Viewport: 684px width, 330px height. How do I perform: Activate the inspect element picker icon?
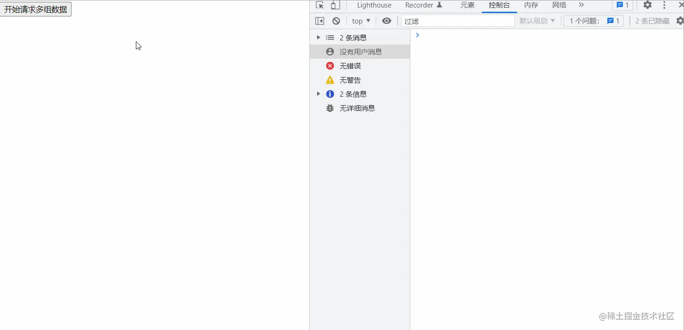point(320,5)
